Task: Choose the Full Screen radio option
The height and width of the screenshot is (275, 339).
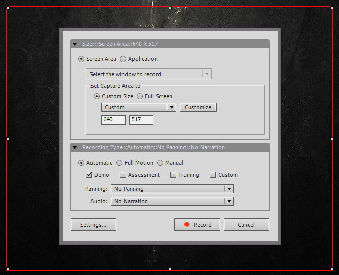Action: point(140,96)
